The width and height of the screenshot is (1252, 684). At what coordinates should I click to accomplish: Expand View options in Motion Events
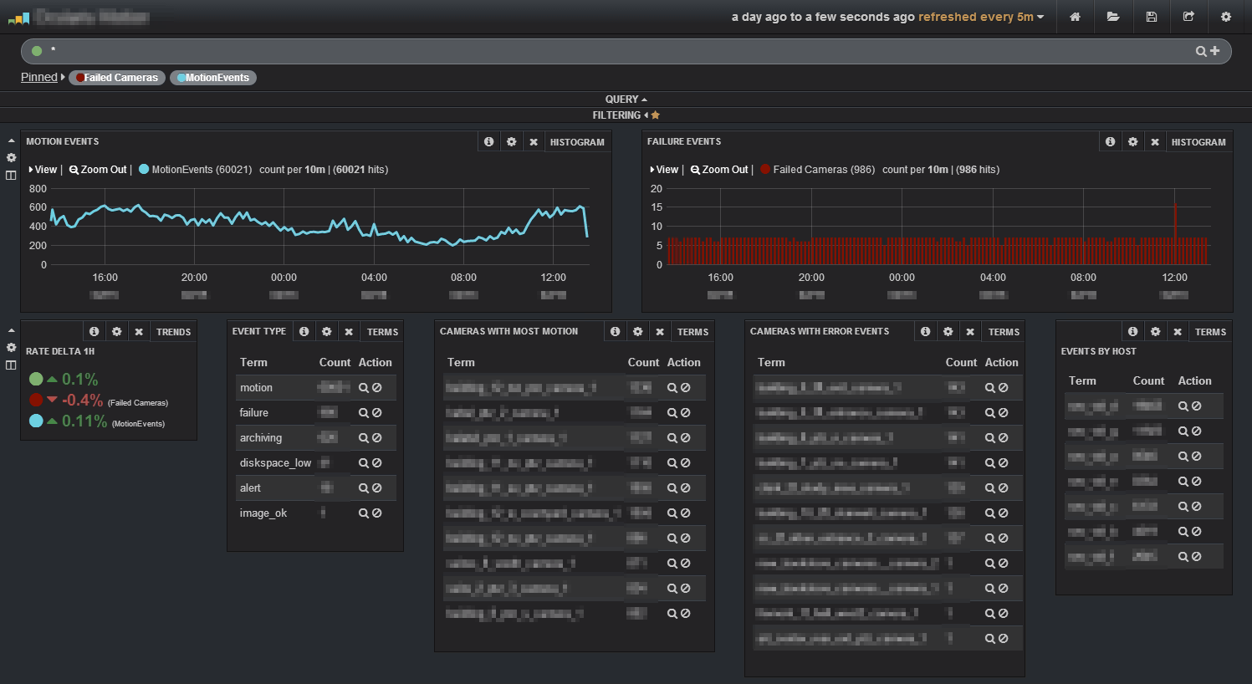coord(43,170)
